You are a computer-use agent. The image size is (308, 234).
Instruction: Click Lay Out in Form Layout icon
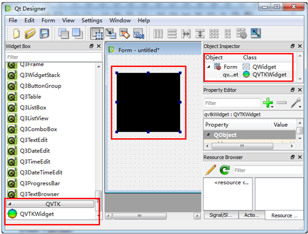(x=227, y=34)
